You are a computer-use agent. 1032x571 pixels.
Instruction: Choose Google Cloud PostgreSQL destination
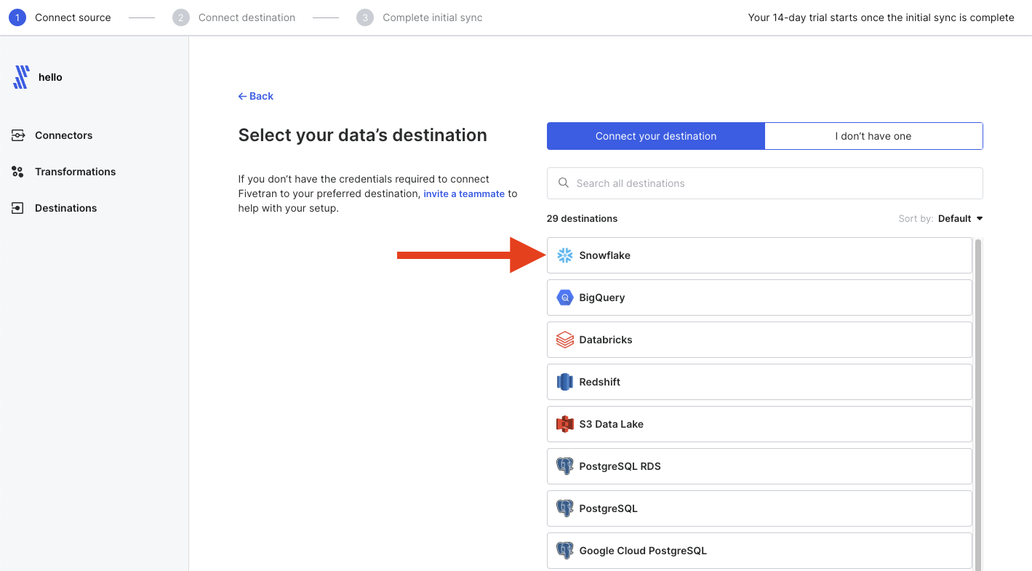coord(759,551)
